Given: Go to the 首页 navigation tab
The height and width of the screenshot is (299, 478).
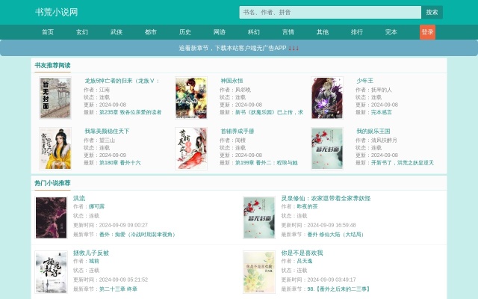Looking at the screenshot, I should [48, 32].
